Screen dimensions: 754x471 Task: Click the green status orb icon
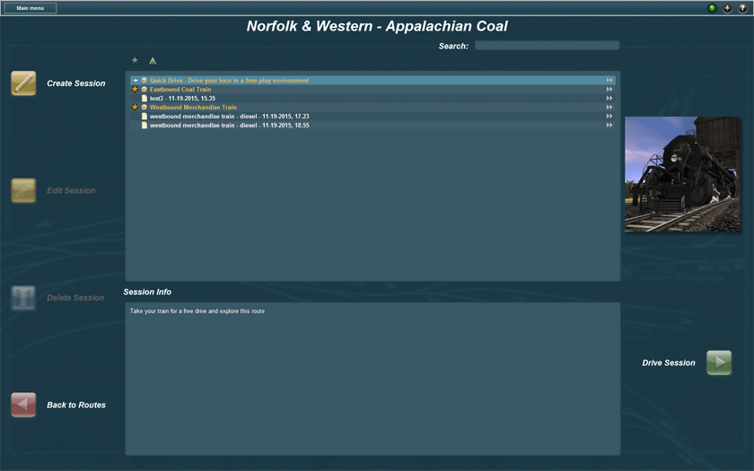(712, 8)
